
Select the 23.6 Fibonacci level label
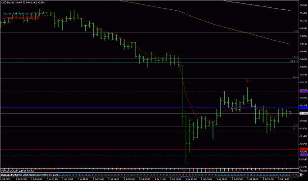coord(296,125)
